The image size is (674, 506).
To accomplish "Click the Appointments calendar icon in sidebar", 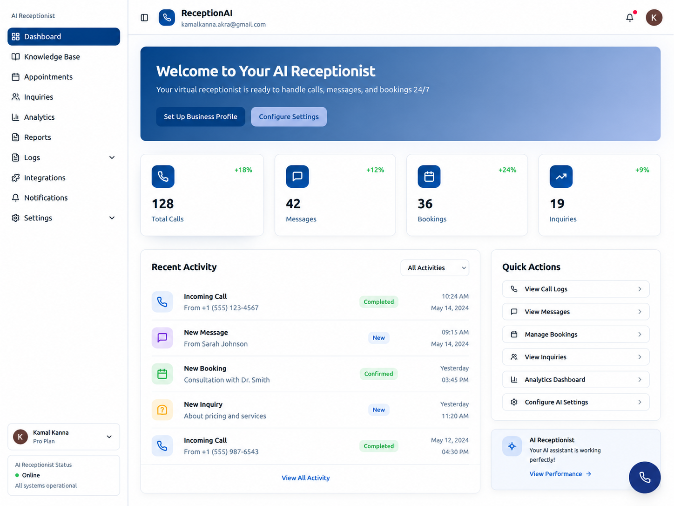I will click(16, 77).
